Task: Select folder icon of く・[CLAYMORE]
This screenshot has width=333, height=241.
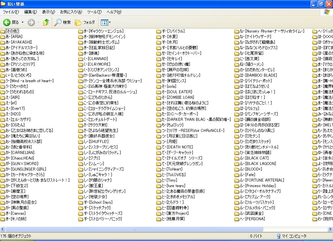Action: pos(81,64)
